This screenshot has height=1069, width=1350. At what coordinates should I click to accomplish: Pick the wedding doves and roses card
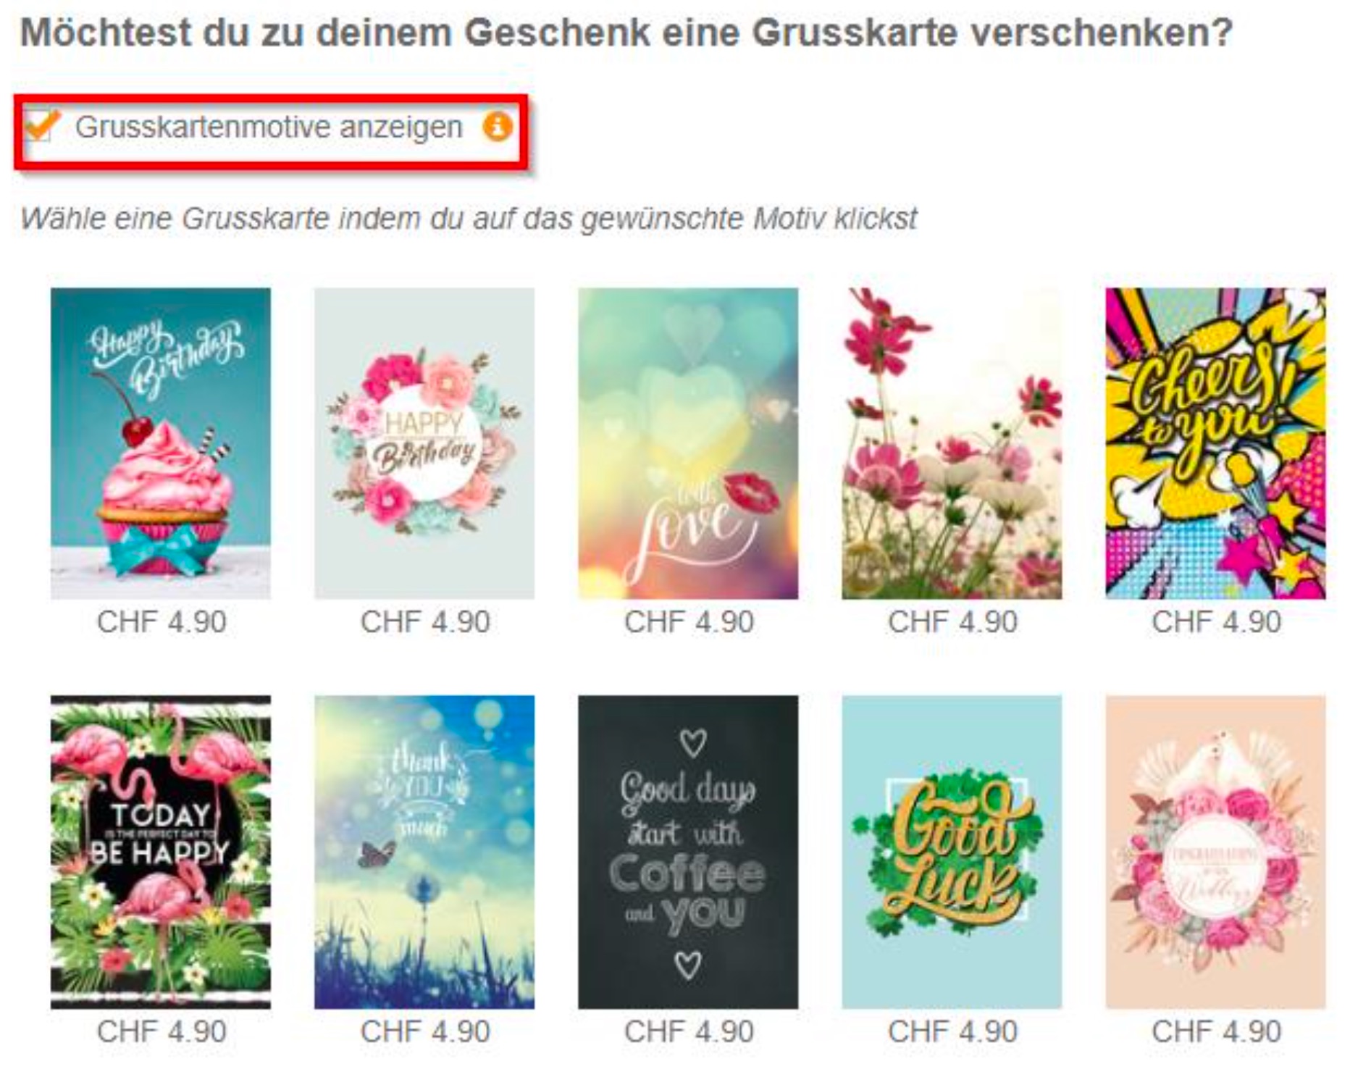coord(1215,852)
